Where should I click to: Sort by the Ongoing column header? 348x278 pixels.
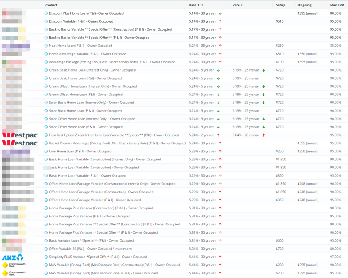click(305, 5)
